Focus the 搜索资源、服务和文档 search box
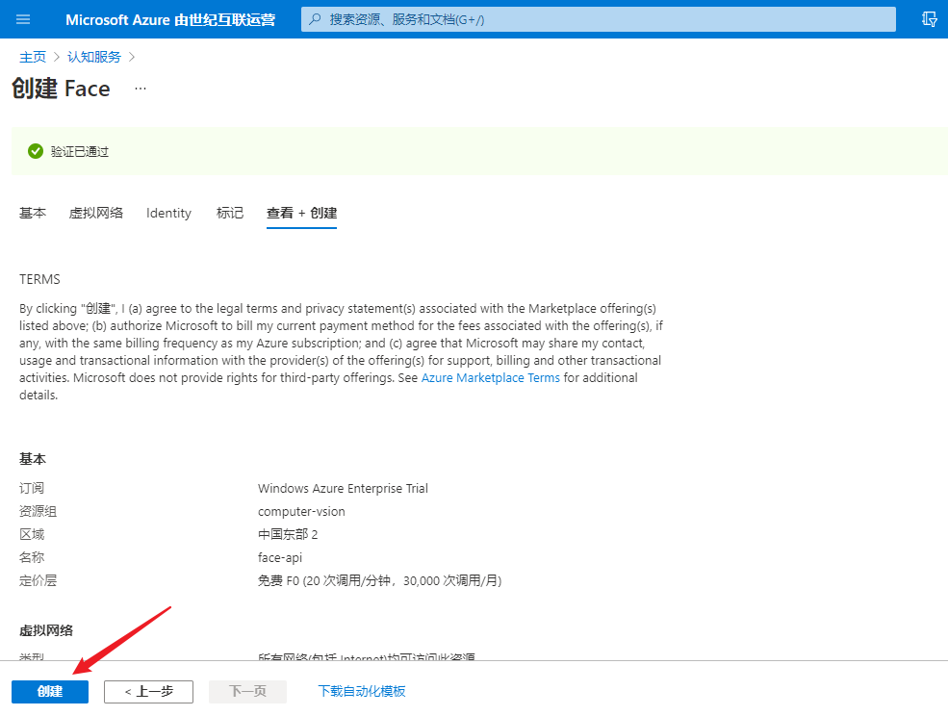Viewport: 948px width, 716px height. 599,19
